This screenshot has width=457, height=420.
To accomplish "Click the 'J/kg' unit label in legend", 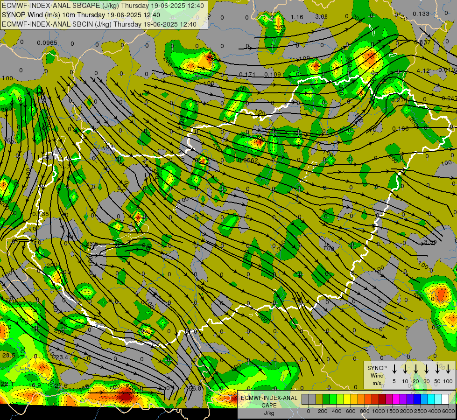I will (269, 413).
